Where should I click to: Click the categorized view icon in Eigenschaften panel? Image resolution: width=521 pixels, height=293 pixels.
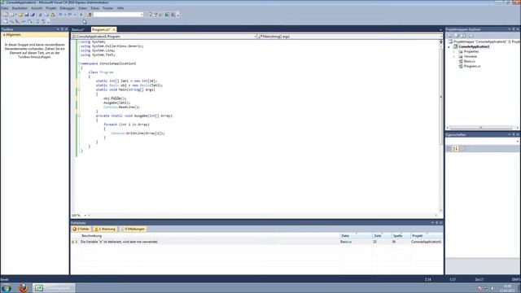[449, 148]
